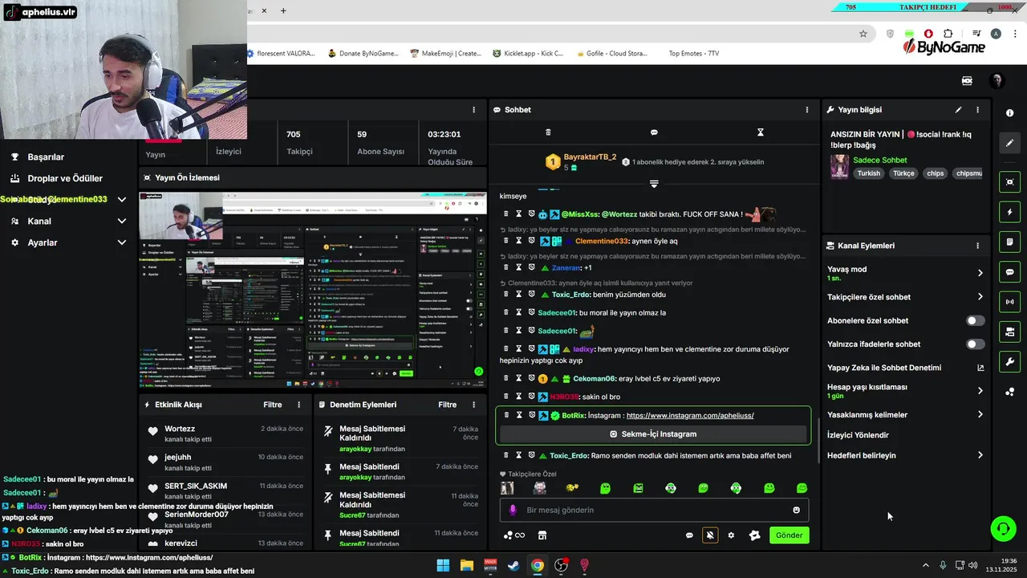This screenshot has height=578, width=1027.
Task: Click the stream preview thumbnail
Action: click(313, 289)
